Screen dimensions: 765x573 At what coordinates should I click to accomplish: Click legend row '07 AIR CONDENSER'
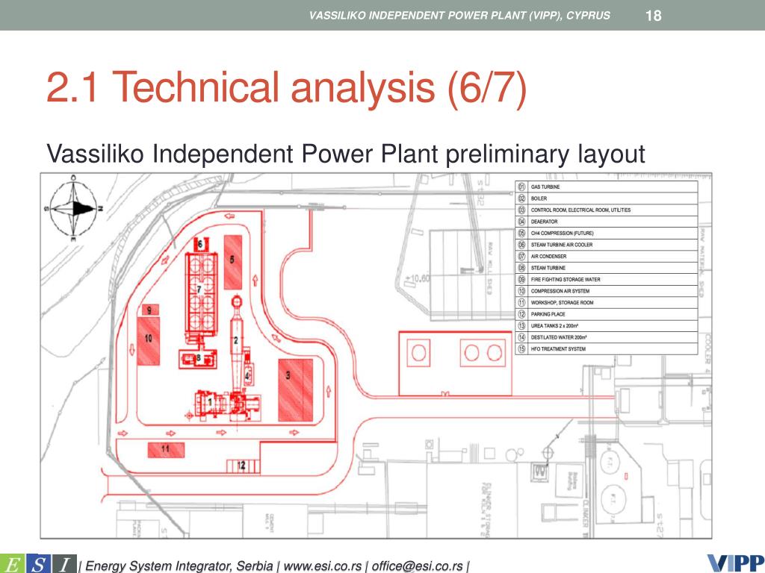tap(607, 257)
